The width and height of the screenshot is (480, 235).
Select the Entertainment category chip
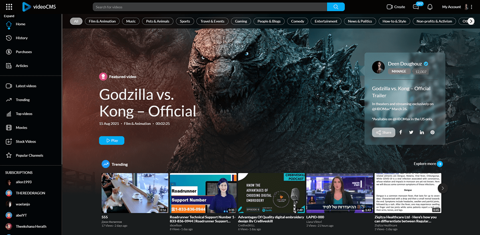(326, 21)
